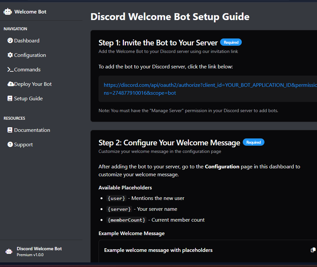
Task: Click 'To add the bot to your Discord server' line
Action: (x=166, y=67)
